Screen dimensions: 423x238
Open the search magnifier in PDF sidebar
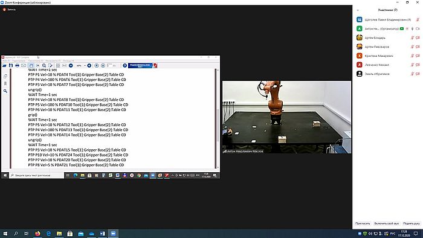5,91
